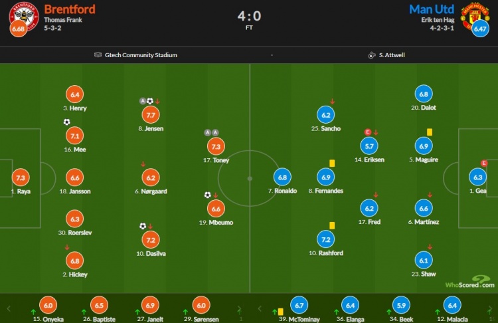The width and height of the screenshot is (498, 323).
Task: Click the WhoScored.com watermark logo
Action: [x=469, y=282]
